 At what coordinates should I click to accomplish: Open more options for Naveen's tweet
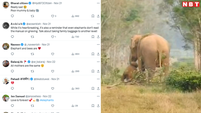click(98, 45)
